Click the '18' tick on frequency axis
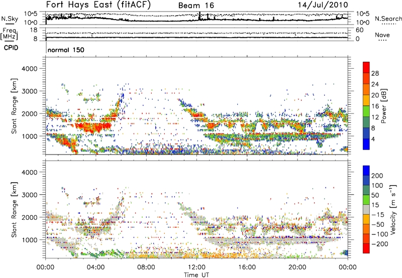 [33, 30]
